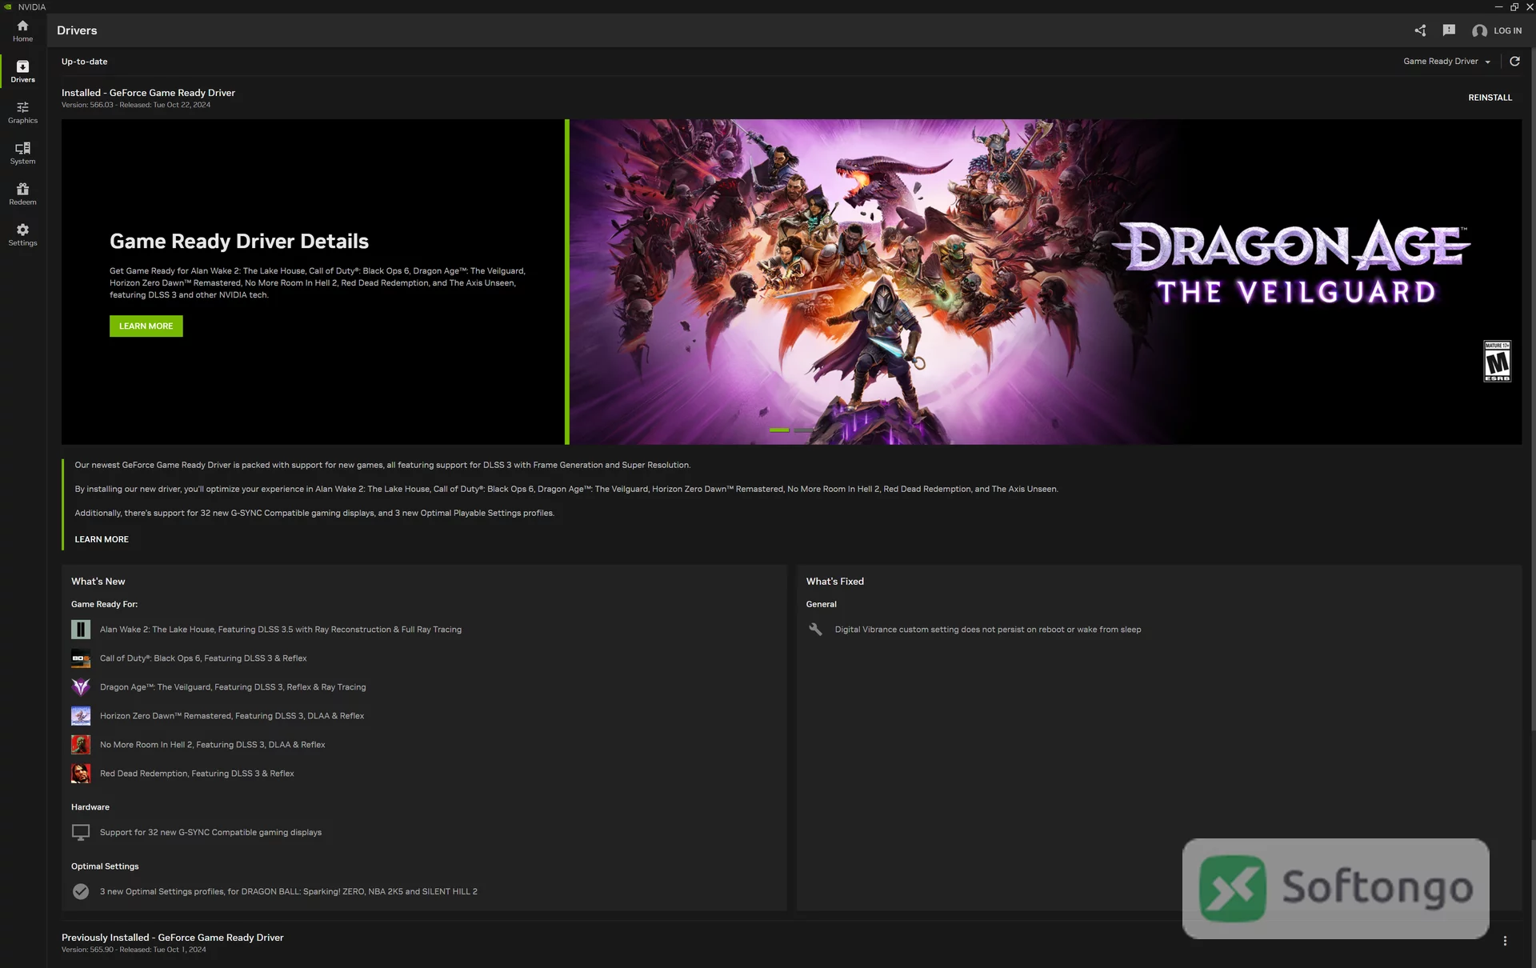Click 'Dragon Age: The Veilguard, Featuring DLSS 3' text

[x=233, y=687]
